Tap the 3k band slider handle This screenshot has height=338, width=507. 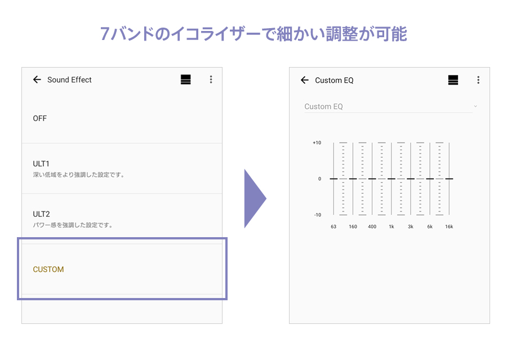411,179
